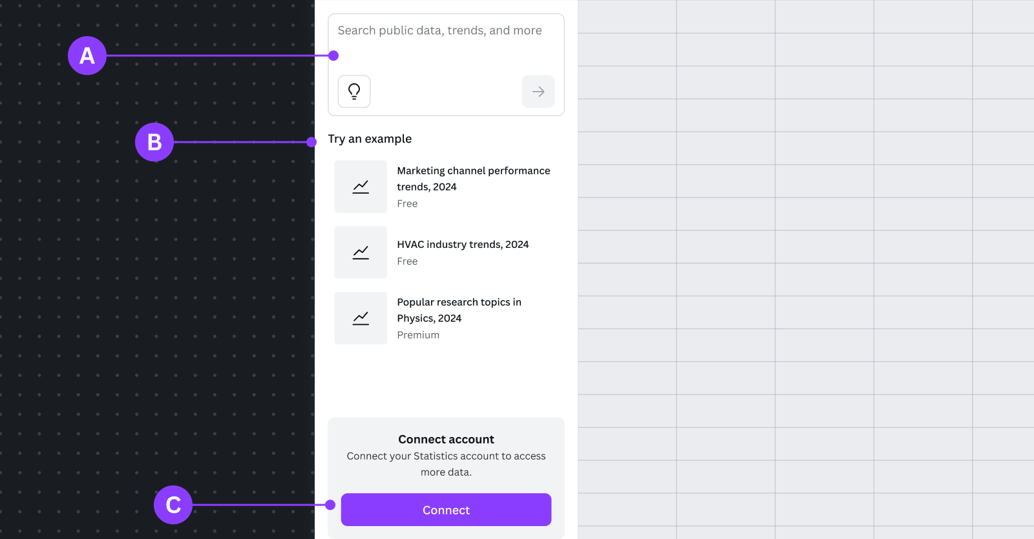Image resolution: width=1034 pixels, height=539 pixels.
Task: Click the lightbulb suggestions icon
Action: [x=354, y=92]
